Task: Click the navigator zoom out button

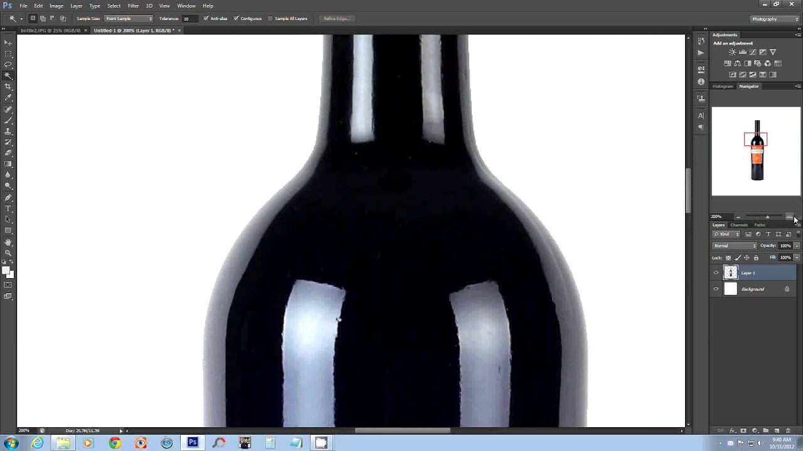Action: click(738, 217)
